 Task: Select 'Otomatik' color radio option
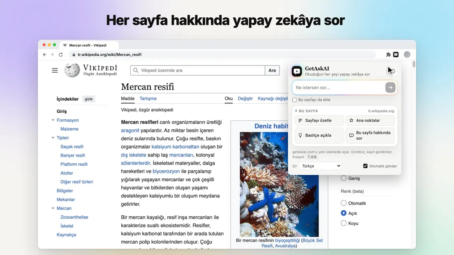coord(343,203)
